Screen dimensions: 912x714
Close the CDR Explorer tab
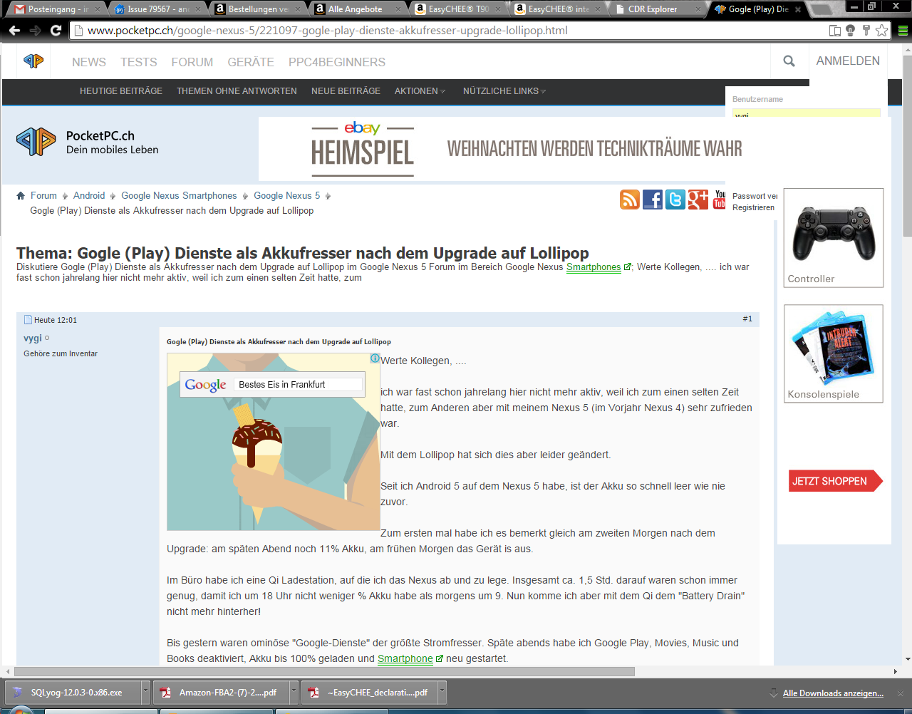[x=698, y=9]
